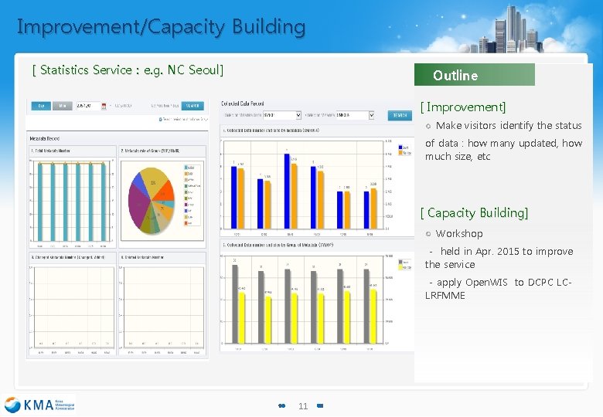Select the gray Month button
This screenshot has width=603, height=417.
coord(63,106)
